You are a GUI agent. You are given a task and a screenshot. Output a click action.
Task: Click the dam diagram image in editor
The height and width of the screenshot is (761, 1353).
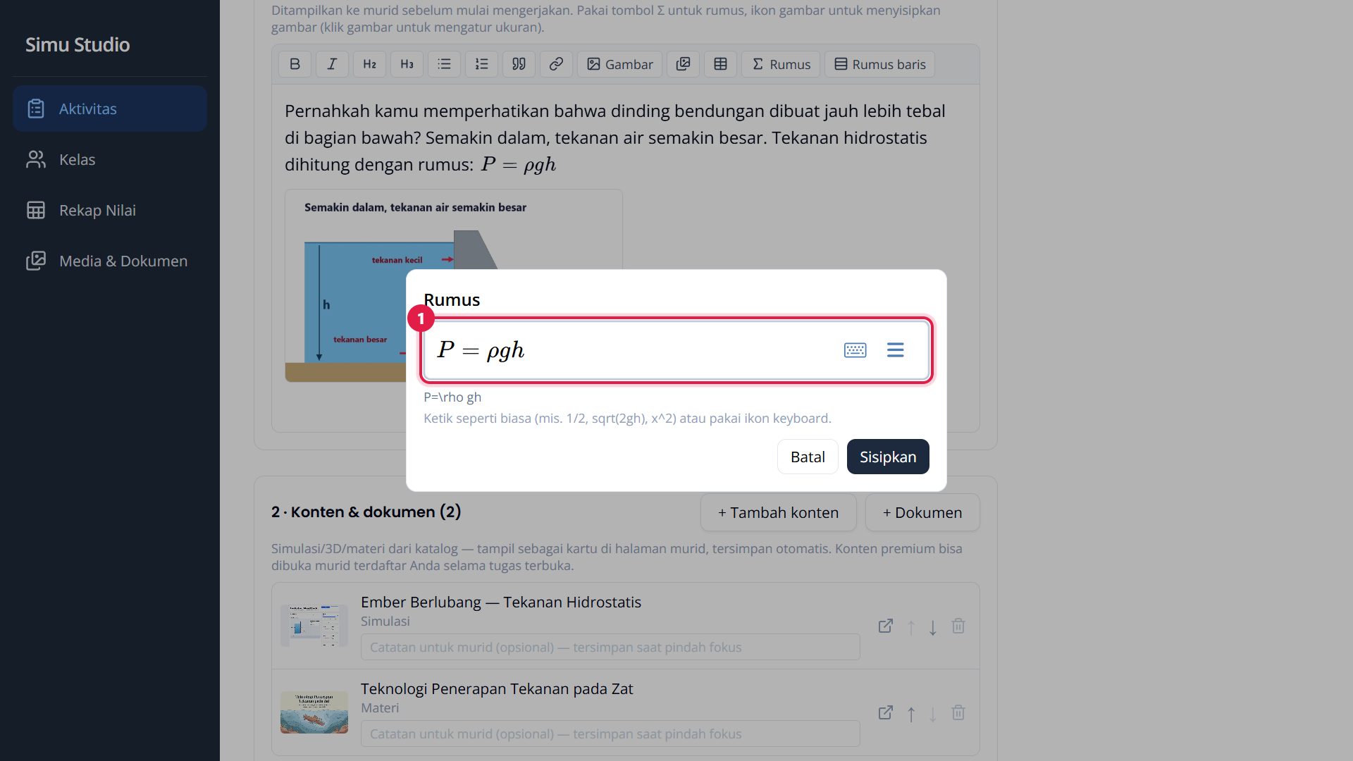tap(454, 285)
